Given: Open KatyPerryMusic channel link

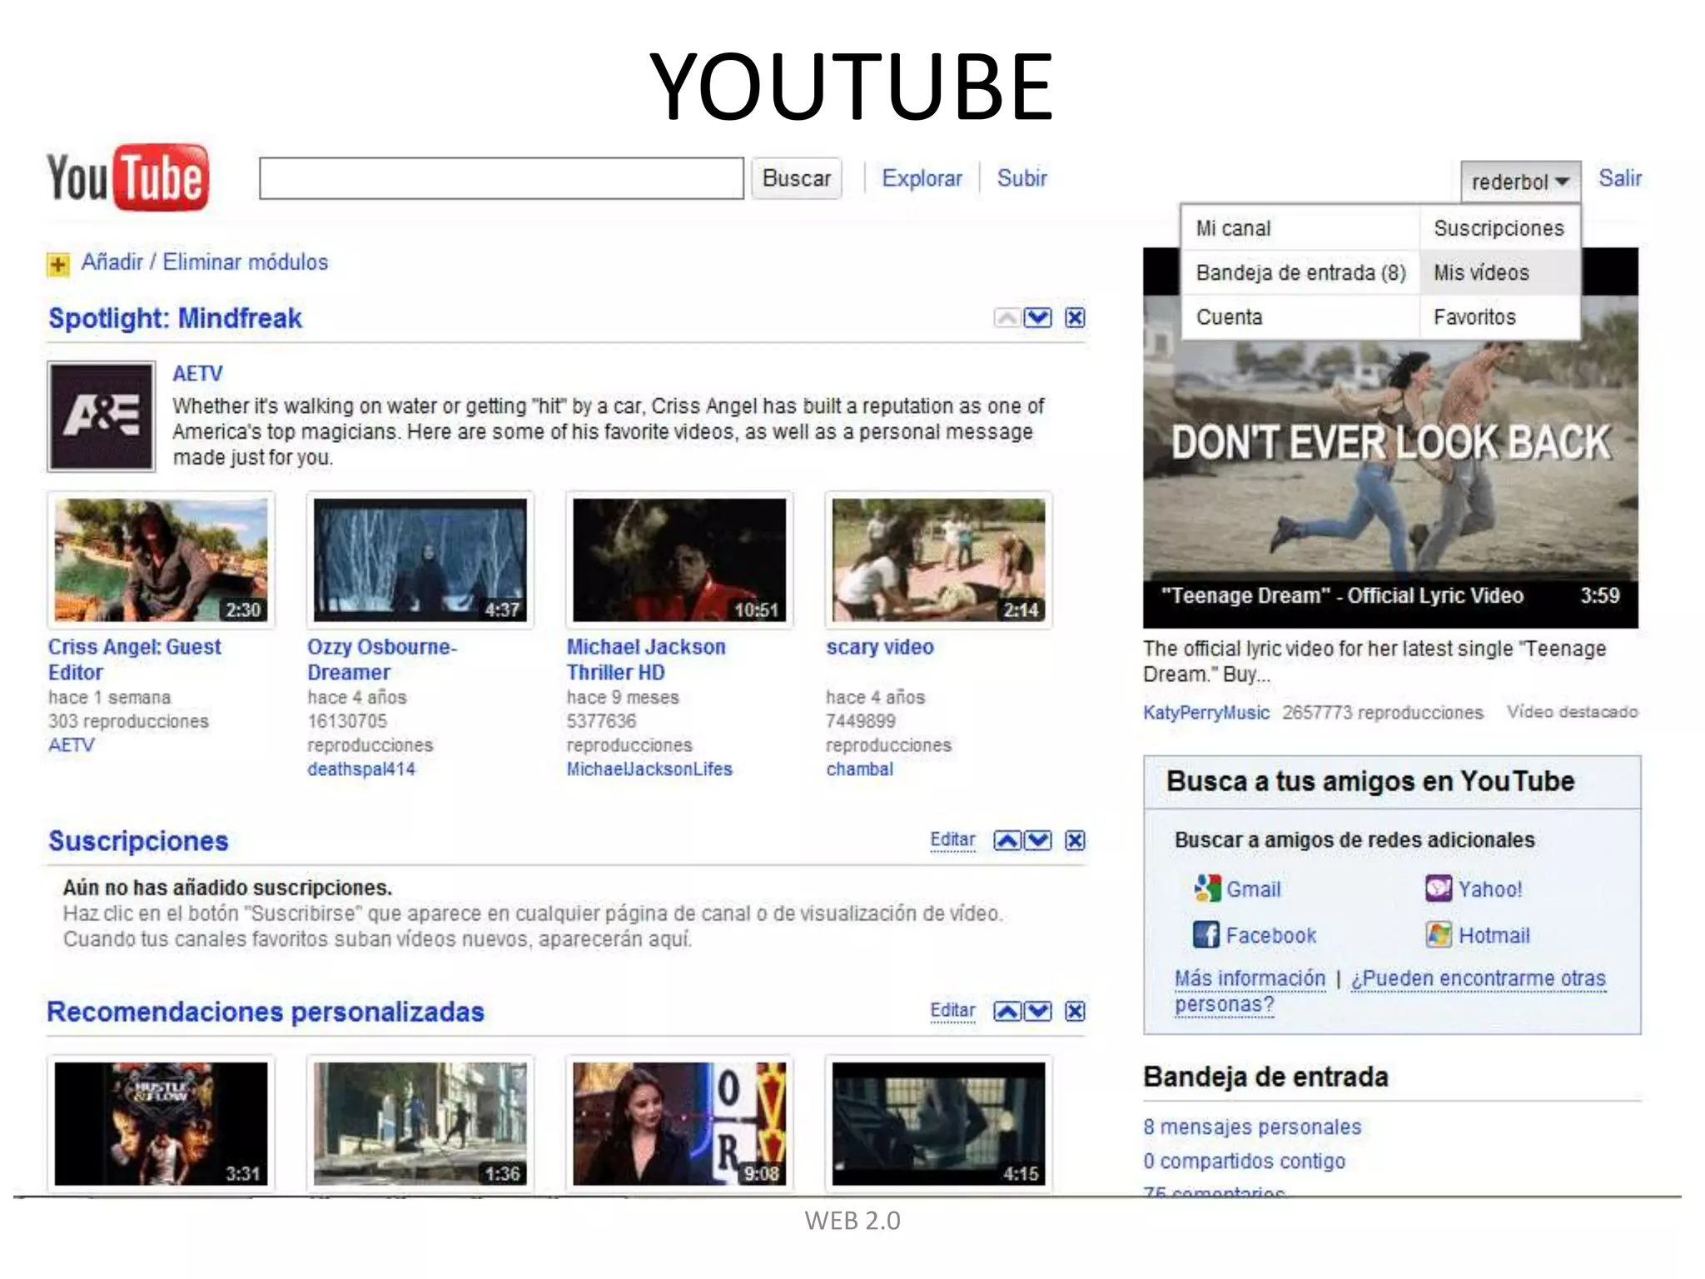Looking at the screenshot, I should click(x=1206, y=713).
